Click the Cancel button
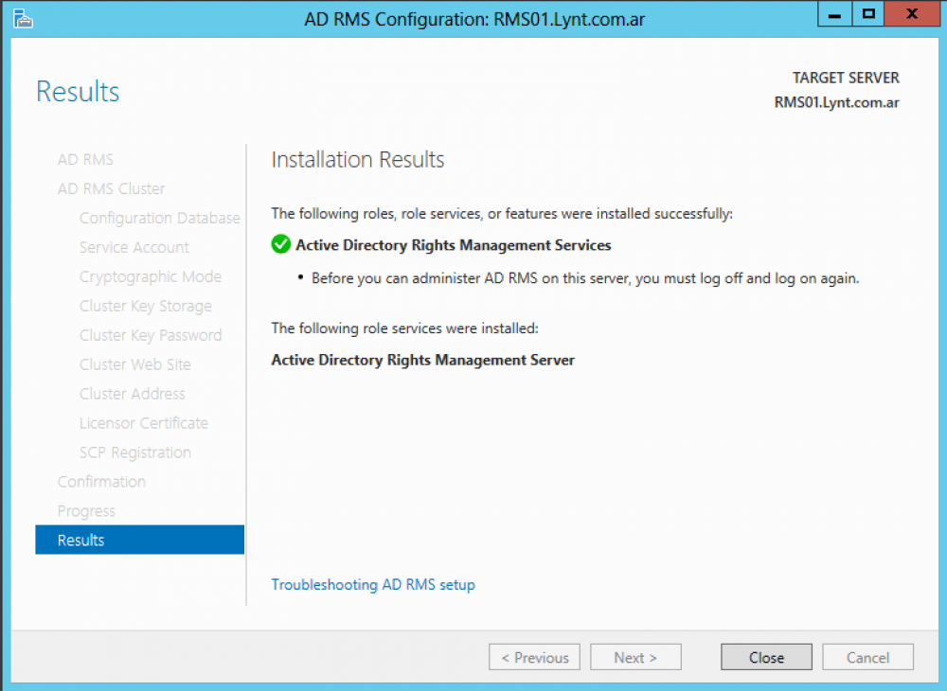Screen dimensions: 947x691 867,657
